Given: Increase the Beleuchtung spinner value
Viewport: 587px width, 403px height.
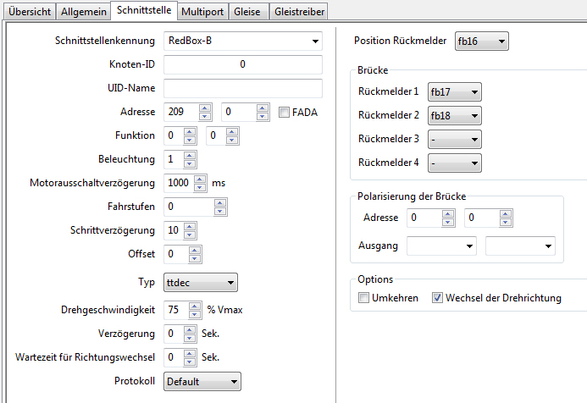Looking at the screenshot, I should coord(190,154).
